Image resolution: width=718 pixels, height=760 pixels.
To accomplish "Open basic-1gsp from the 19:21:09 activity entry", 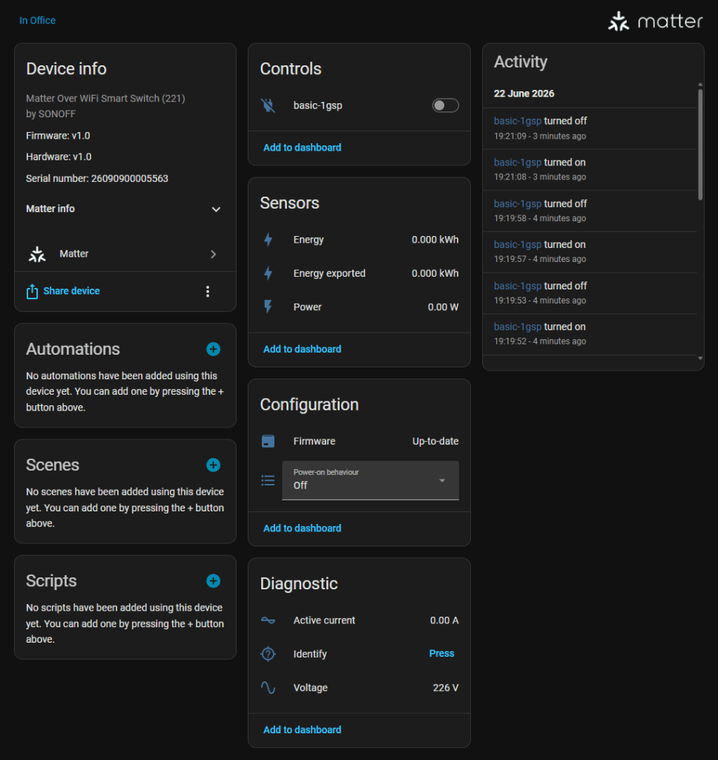I will [518, 121].
